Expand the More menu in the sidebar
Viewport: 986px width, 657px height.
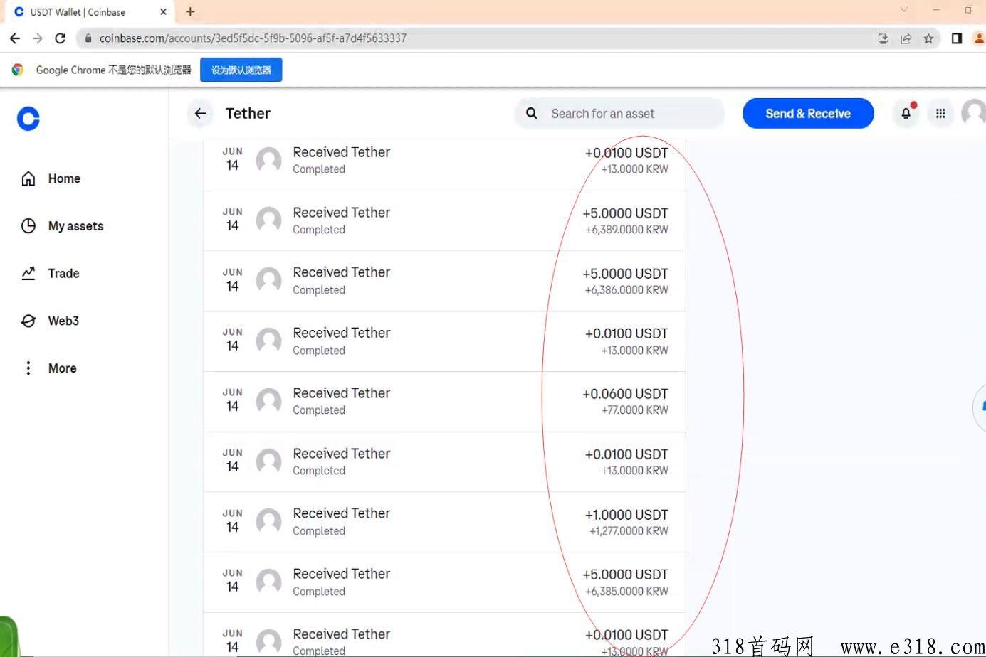coord(48,368)
